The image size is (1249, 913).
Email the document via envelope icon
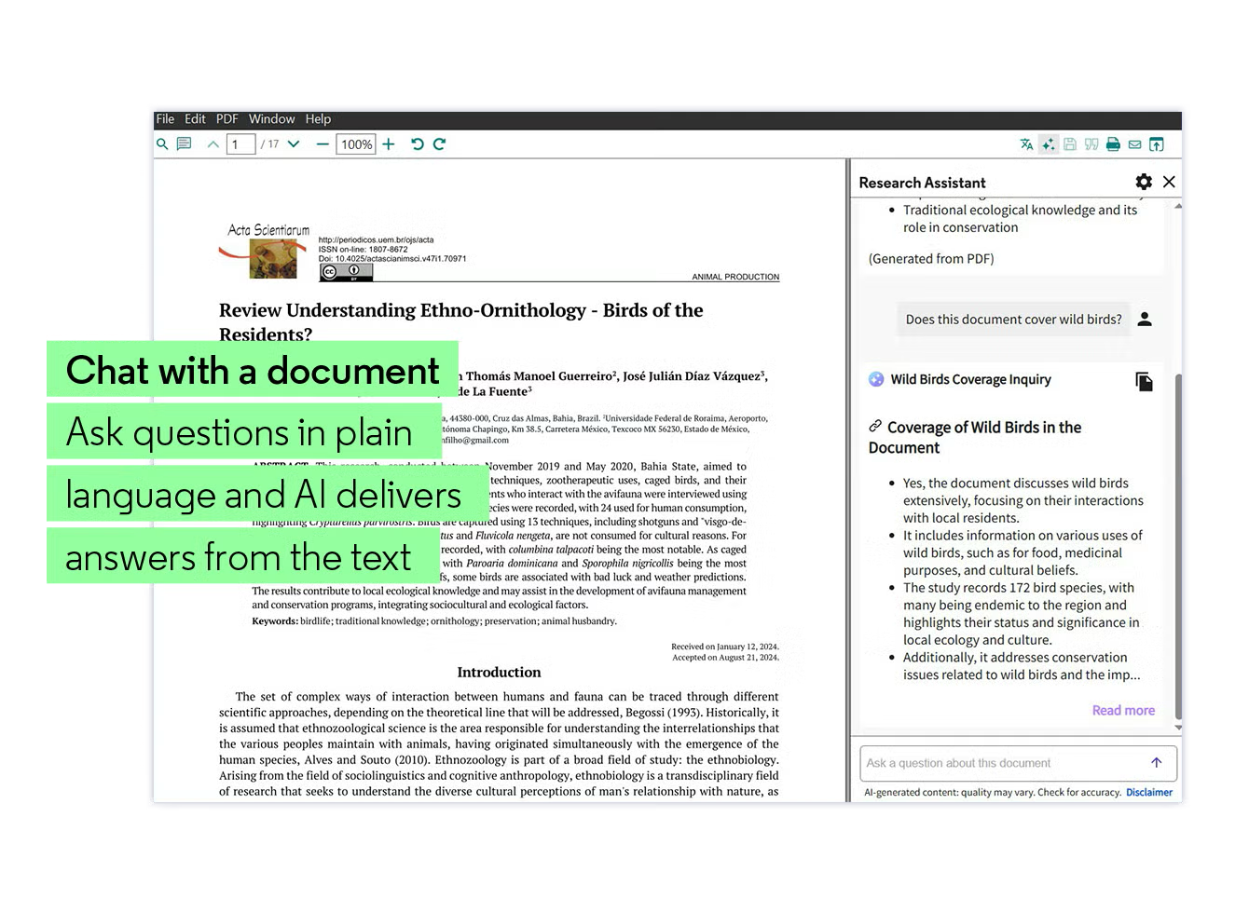(x=1134, y=144)
